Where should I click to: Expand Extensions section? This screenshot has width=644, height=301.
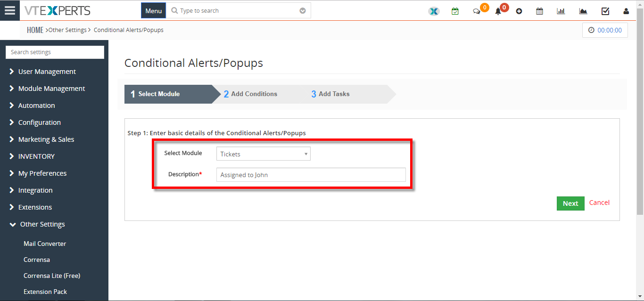tap(35, 207)
